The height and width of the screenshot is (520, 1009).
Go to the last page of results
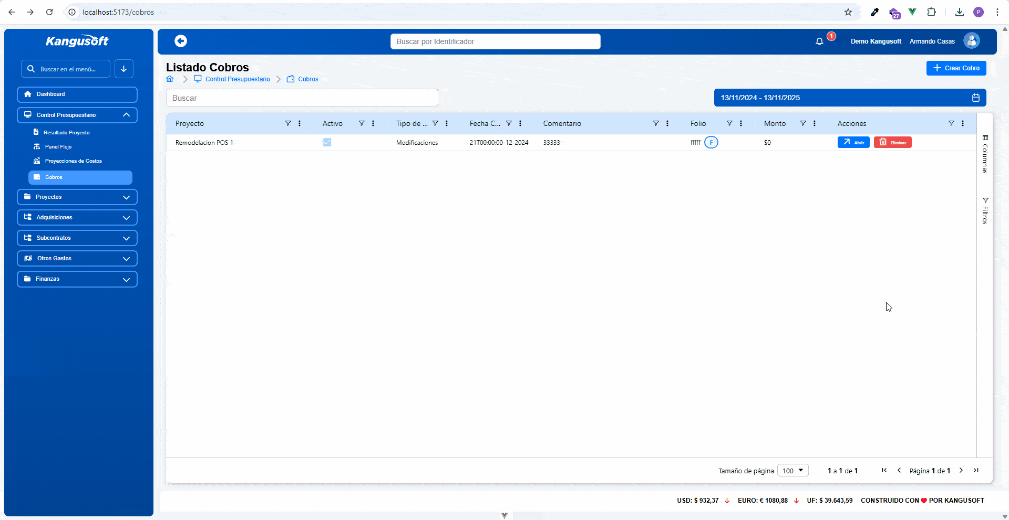(x=976, y=470)
